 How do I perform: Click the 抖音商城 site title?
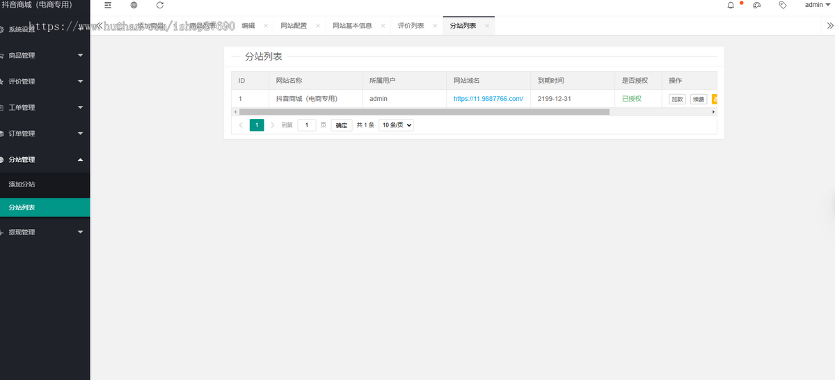point(37,5)
